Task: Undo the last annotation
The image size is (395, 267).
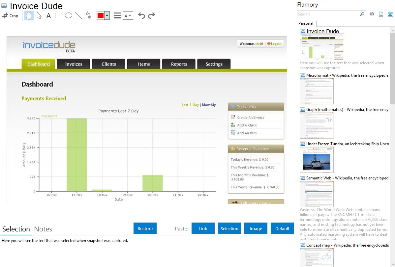Action: (141, 15)
